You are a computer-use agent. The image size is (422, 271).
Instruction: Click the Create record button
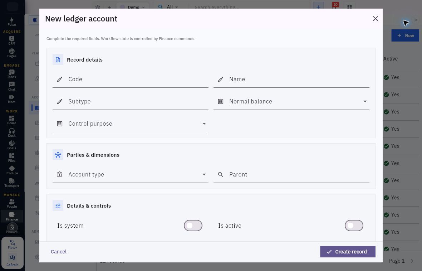pyautogui.click(x=348, y=252)
